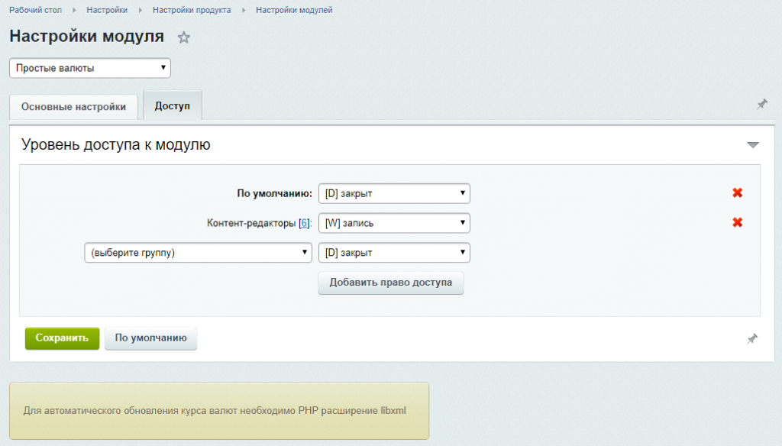Open group link number 6
This screenshot has height=446, width=782.
pyautogui.click(x=304, y=223)
